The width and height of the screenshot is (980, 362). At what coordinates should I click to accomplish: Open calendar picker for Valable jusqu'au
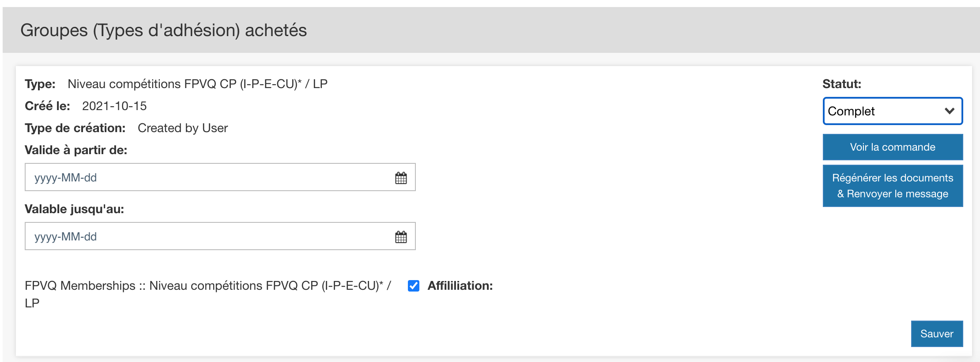[401, 237]
